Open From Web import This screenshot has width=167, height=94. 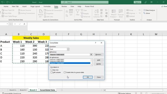point(7,13)
